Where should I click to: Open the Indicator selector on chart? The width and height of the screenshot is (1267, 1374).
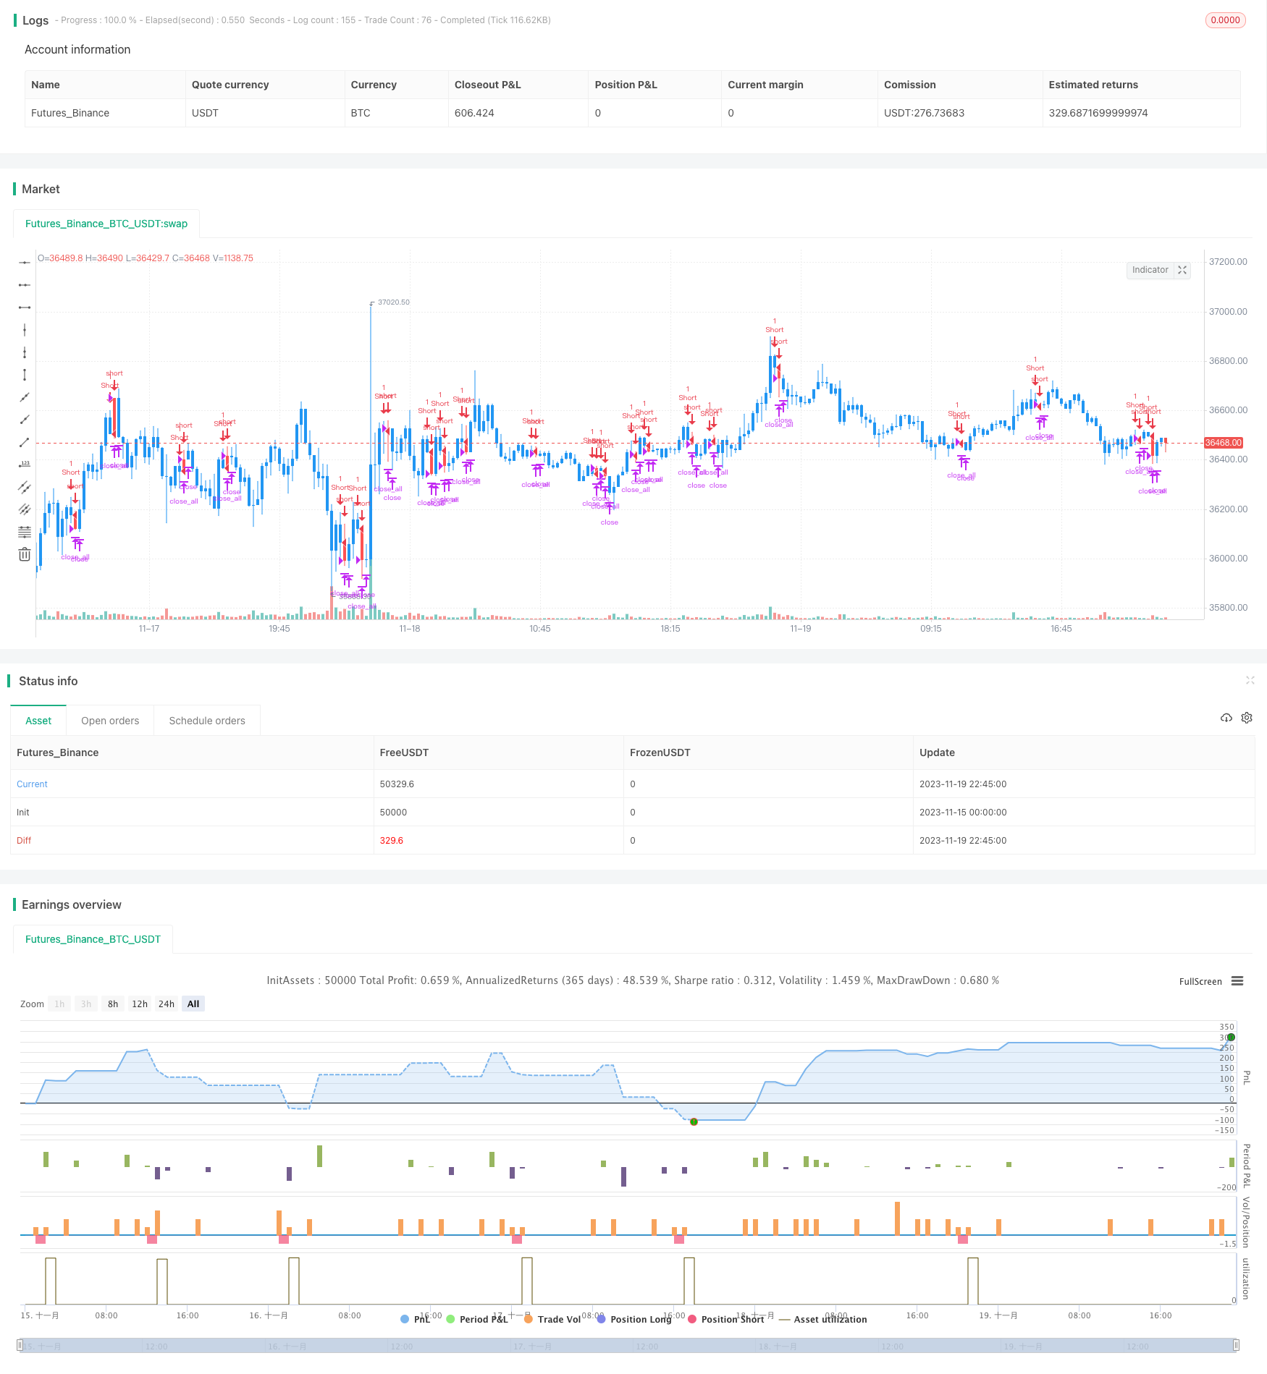click(x=1150, y=270)
